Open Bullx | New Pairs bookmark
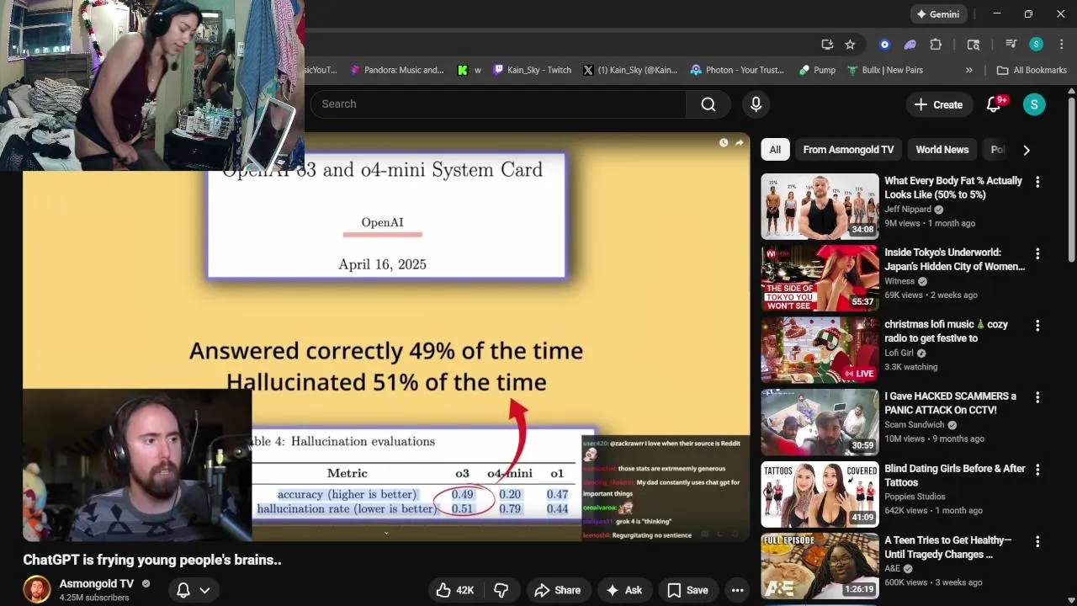The height and width of the screenshot is (606, 1077). pyautogui.click(x=885, y=70)
